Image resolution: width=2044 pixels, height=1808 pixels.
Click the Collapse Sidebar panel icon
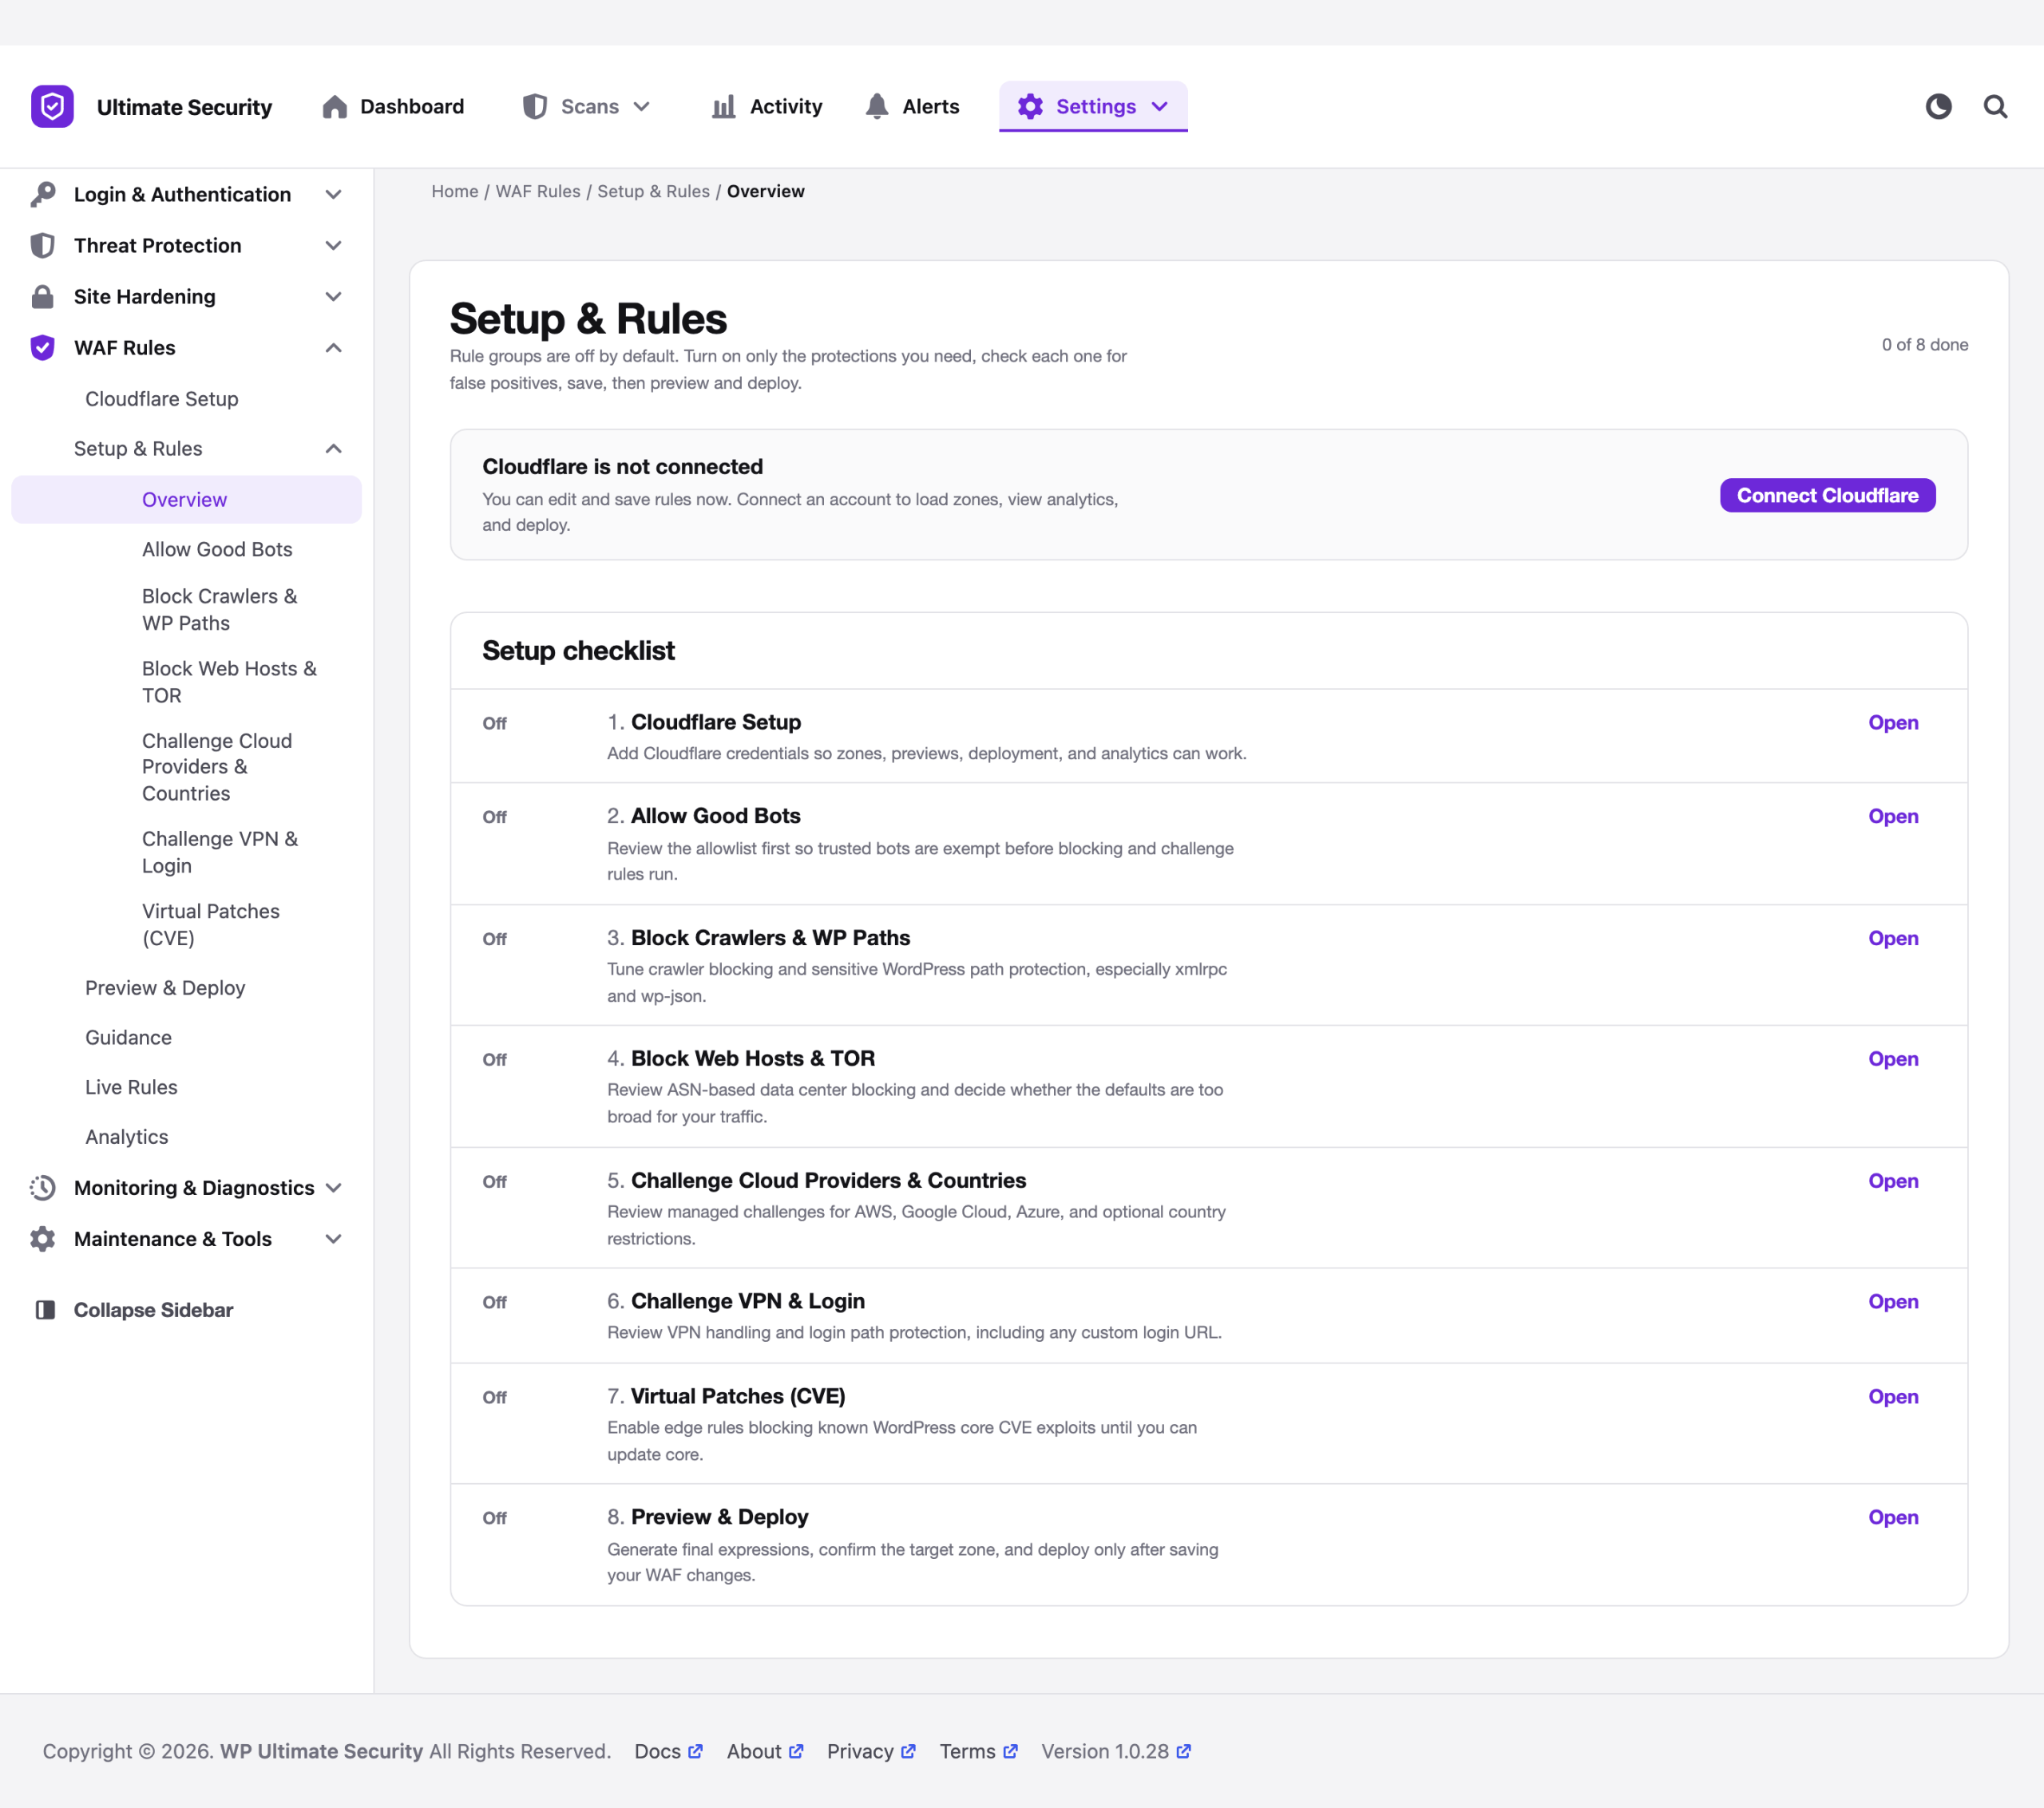point(45,1309)
